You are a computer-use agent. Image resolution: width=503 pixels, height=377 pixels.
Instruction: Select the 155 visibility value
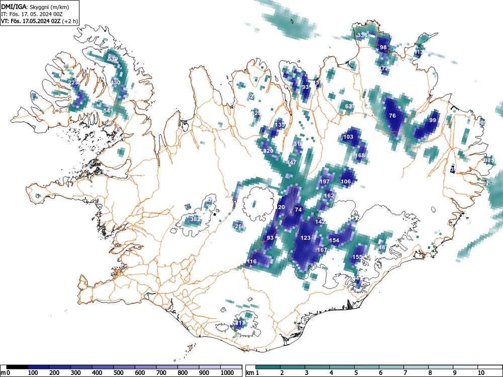coord(357,257)
